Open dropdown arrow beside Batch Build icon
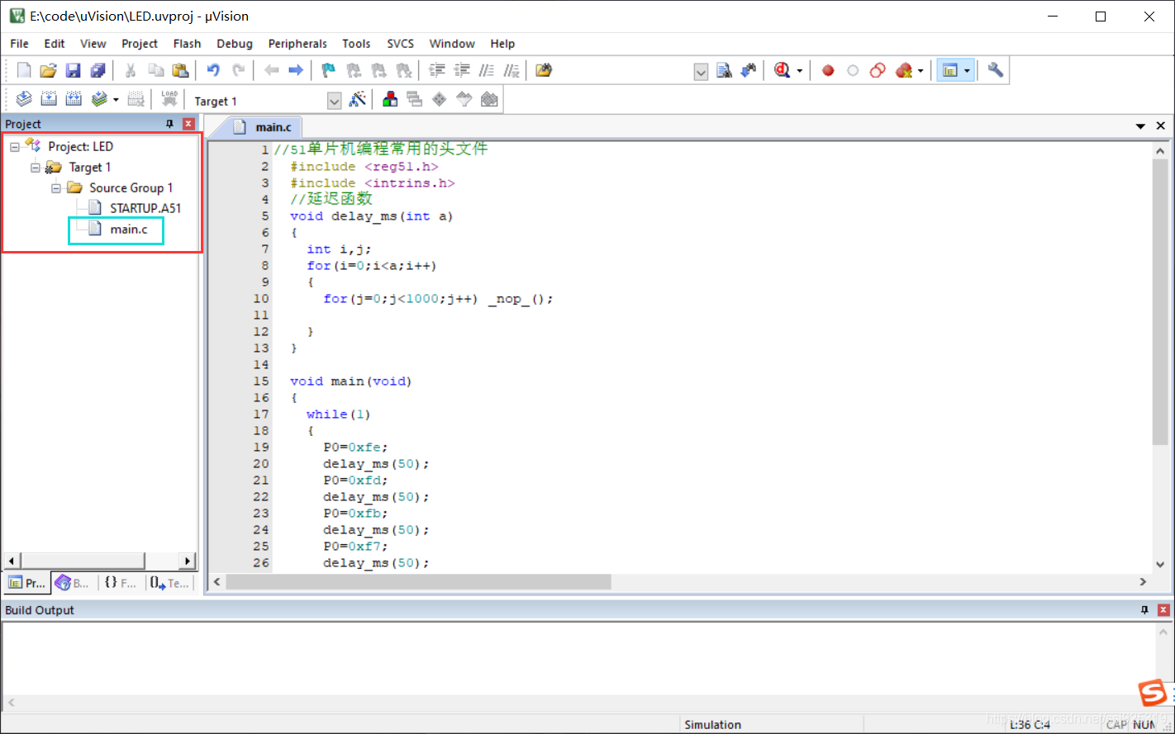Viewport: 1175px width, 734px height. (x=116, y=101)
